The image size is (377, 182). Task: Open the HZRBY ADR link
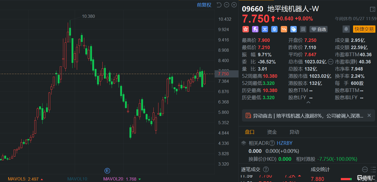(284, 143)
